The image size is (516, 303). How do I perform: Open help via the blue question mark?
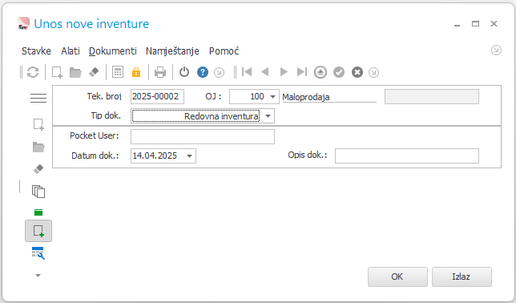pyautogui.click(x=203, y=72)
